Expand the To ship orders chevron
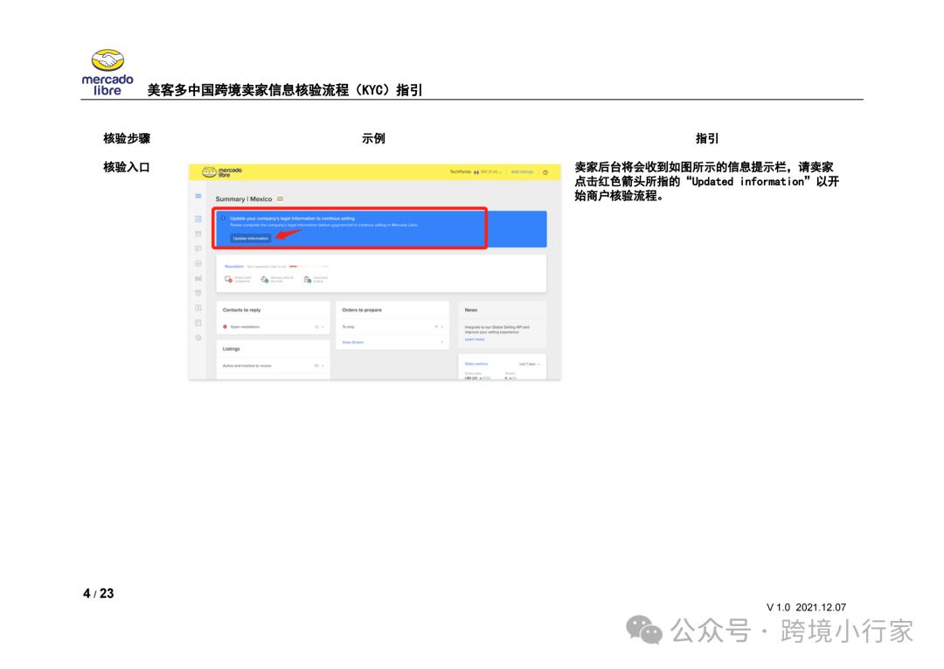The width and height of the screenshot is (944, 669). tap(442, 327)
